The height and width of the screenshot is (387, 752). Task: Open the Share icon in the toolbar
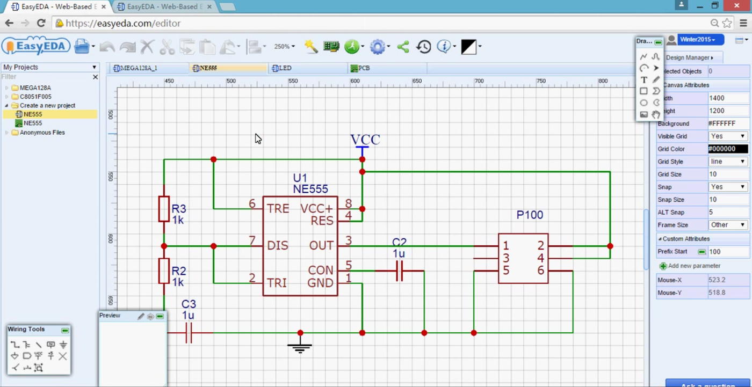(x=403, y=47)
